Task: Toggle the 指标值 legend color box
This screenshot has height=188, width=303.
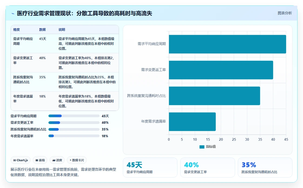Action: [x=202, y=147]
